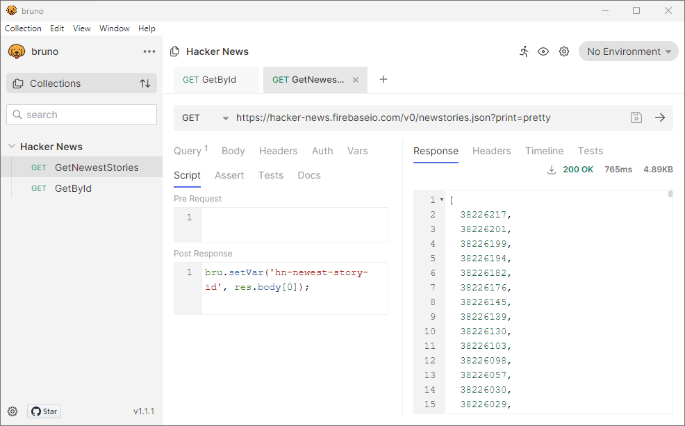Open the Collection menu in the menu bar
685x426 pixels.
[23, 28]
